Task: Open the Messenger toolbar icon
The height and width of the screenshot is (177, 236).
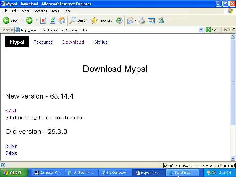Action: (161, 20)
